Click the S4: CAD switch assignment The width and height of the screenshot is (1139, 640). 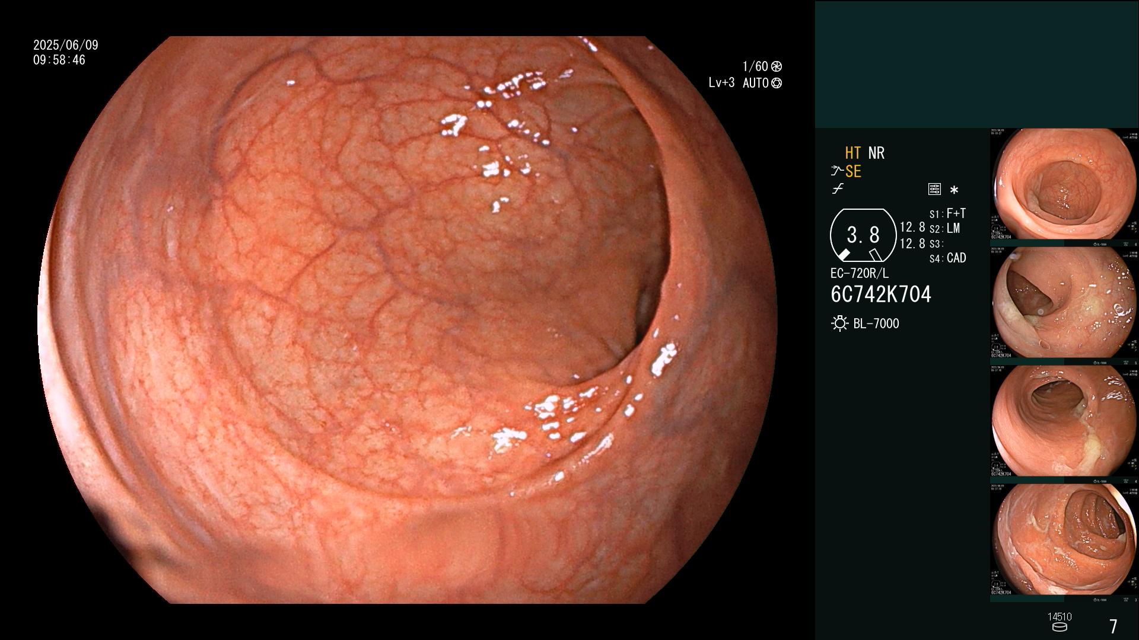tap(947, 258)
